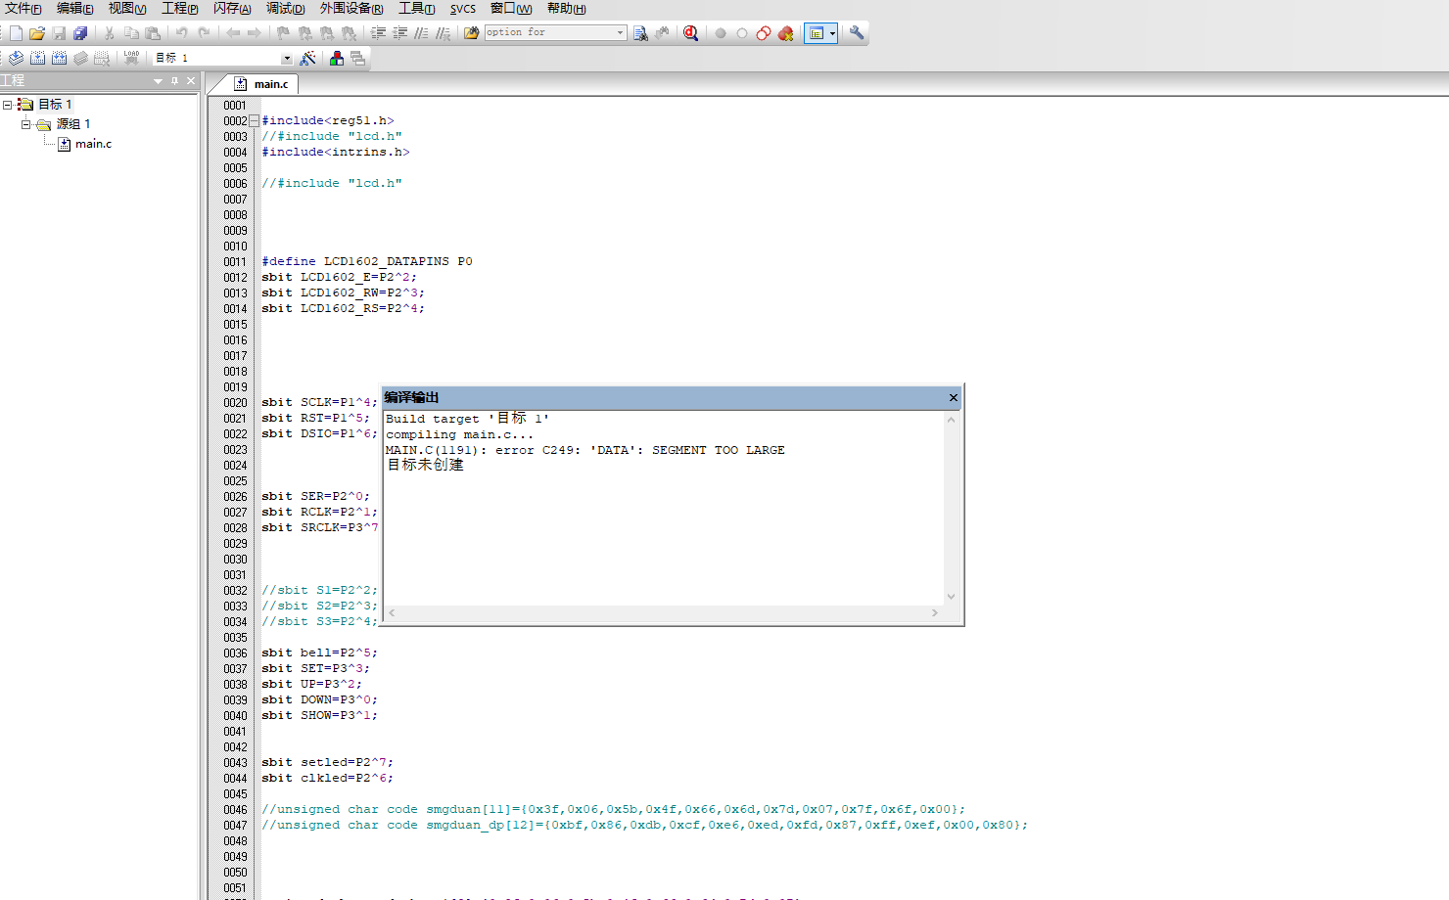Open the window layout dropdown arrow

(832, 33)
